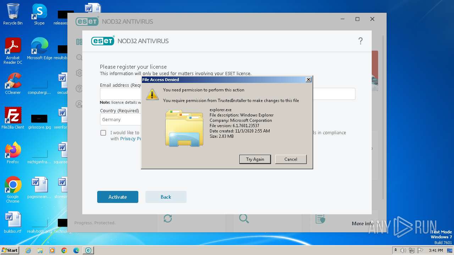Select the girlsscore.jpg desktop file

coord(39,120)
